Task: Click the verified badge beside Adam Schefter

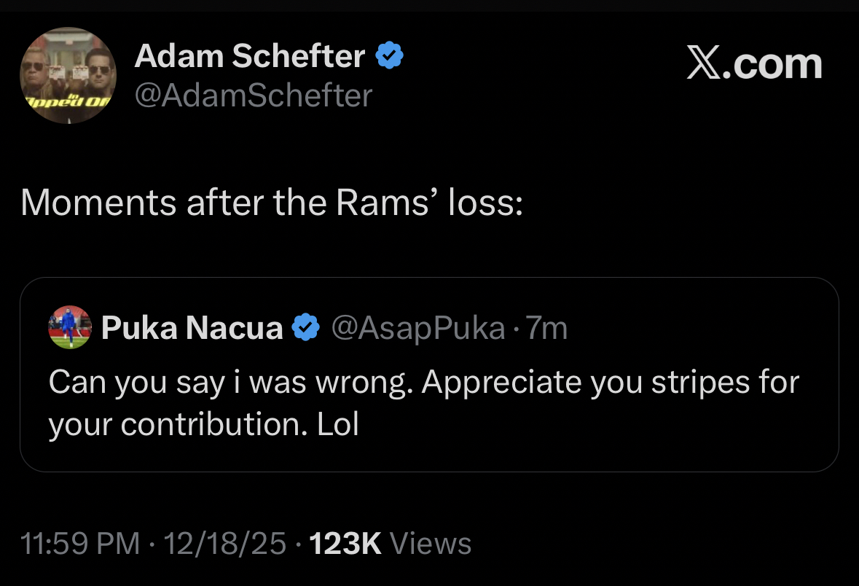Action: pos(390,56)
